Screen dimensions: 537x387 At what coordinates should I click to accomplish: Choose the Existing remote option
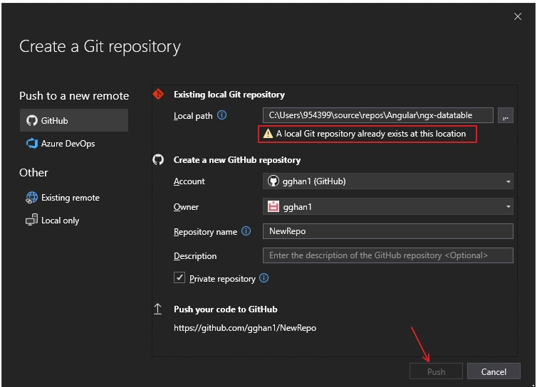point(63,198)
